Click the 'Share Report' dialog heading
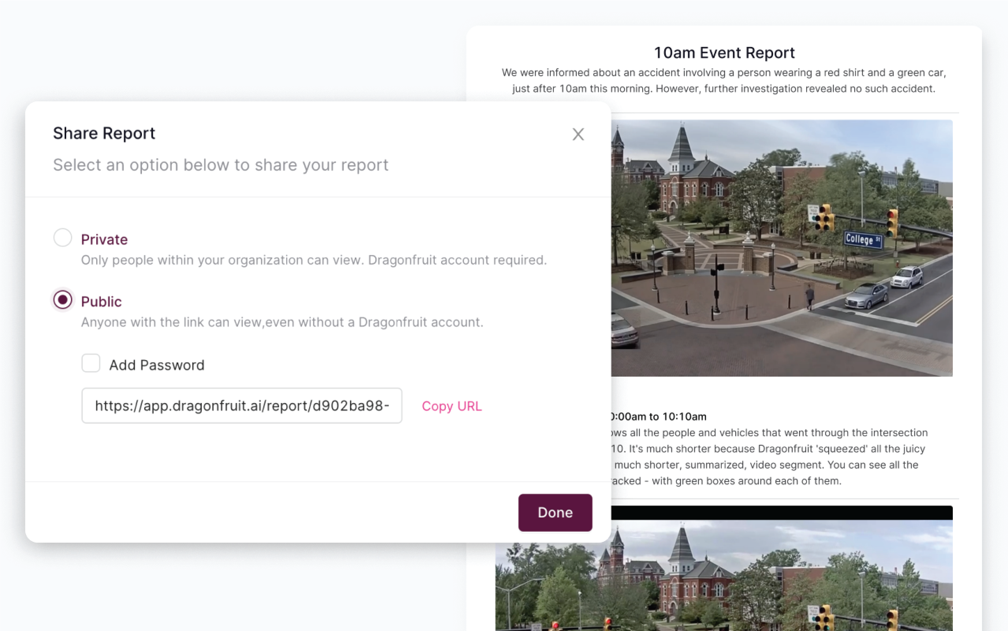Image resolution: width=1008 pixels, height=631 pixels. coord(104,133)
